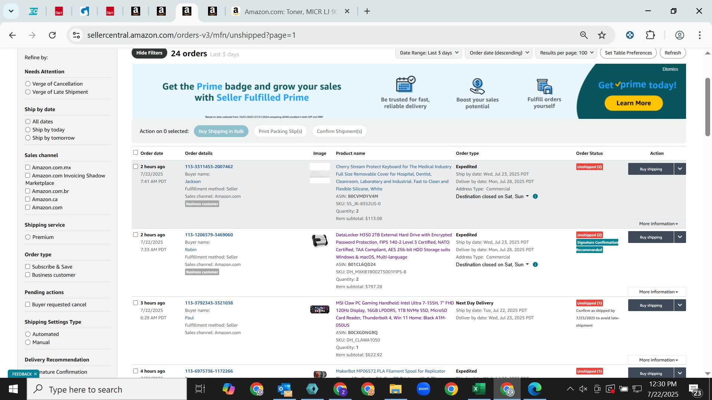Check the Amazon.ca sales channel box

(x=27, y=199)
